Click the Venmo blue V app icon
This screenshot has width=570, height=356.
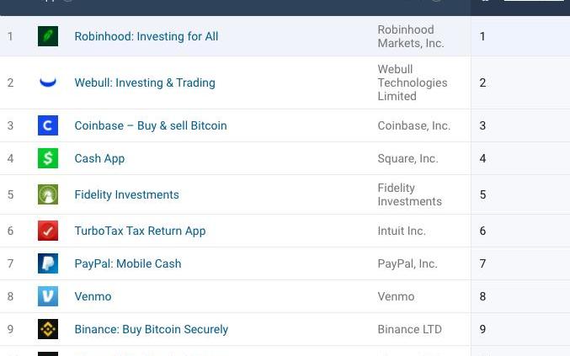(x=48, y=296)
